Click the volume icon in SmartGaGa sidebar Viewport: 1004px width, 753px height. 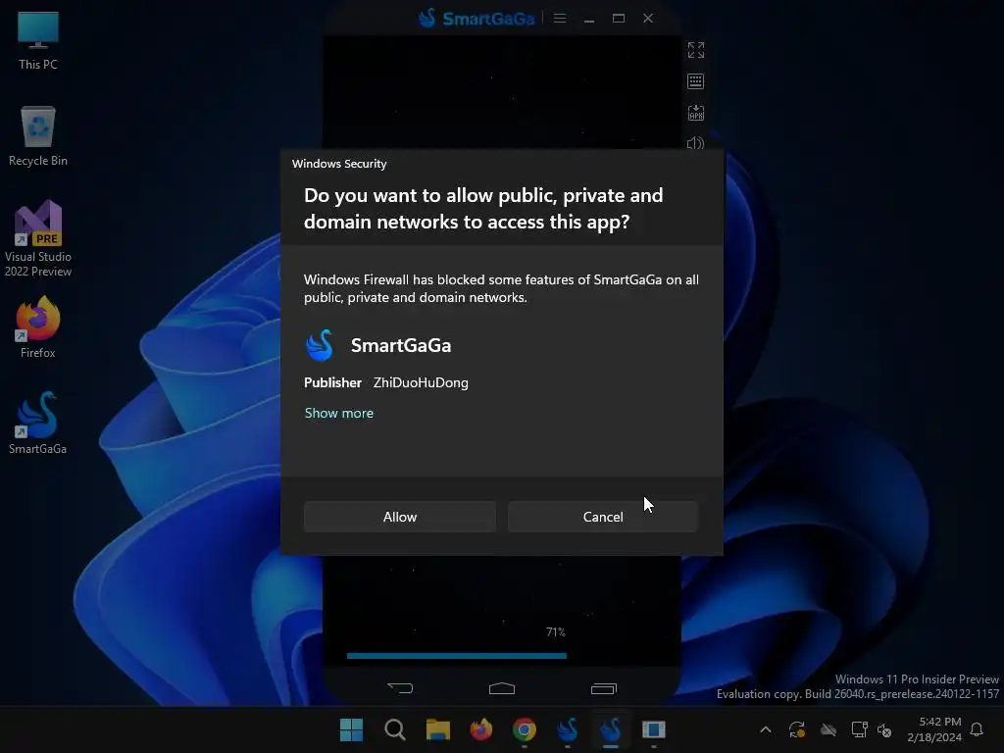695,143
